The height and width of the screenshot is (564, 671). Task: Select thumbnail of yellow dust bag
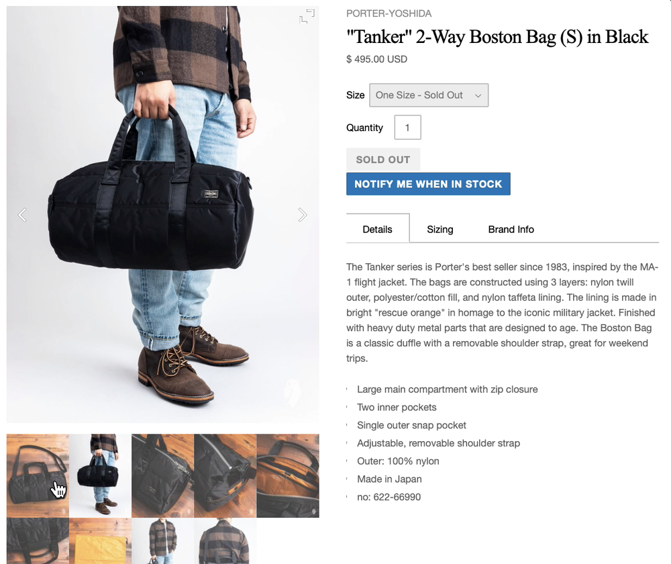click(x=100, y=541)
